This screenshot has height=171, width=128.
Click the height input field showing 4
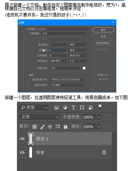(58, 50)
